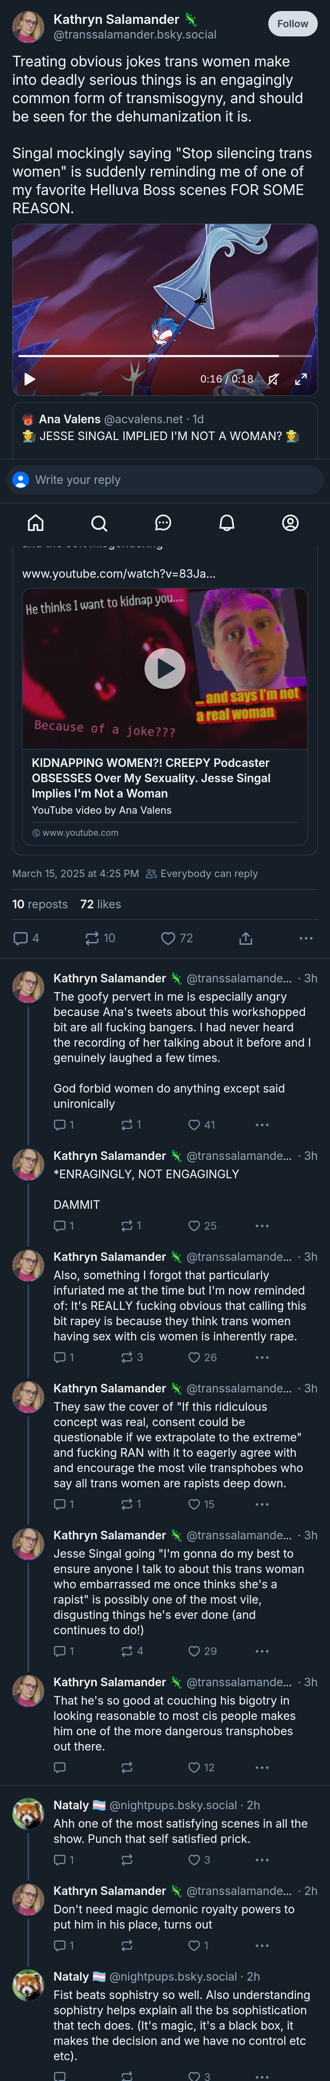
Task: Open more options on ENRAGINGLY correction reply
Action: (x=262, y=1226)
